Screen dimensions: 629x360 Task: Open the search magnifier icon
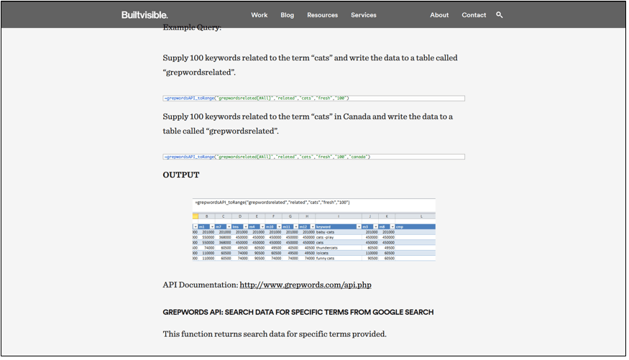point(499,15)
